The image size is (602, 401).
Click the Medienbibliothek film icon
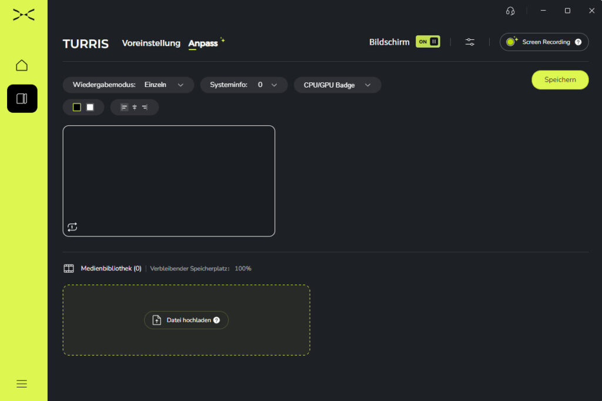(69, 269)
